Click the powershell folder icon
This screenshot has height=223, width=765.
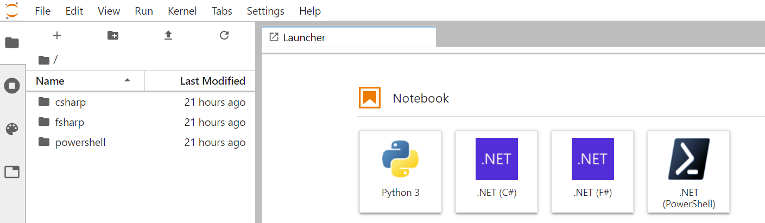click(44, 142)
